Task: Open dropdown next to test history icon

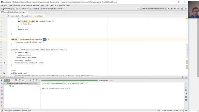Action: coord(39,80)
